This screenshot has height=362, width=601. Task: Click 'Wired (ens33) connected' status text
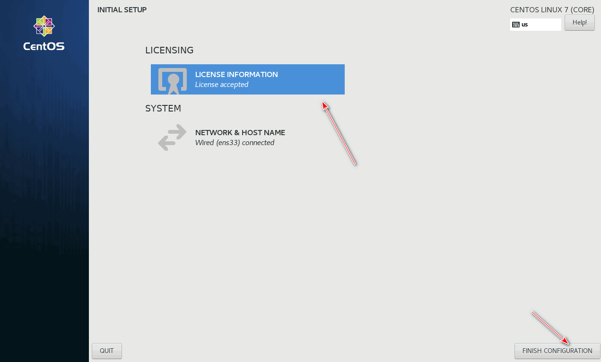(x=235, y=143)
